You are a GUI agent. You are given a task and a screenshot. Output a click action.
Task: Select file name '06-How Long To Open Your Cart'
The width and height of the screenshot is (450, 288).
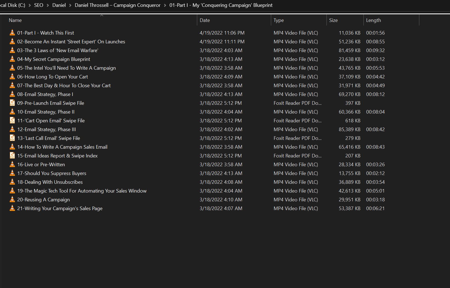53,77
